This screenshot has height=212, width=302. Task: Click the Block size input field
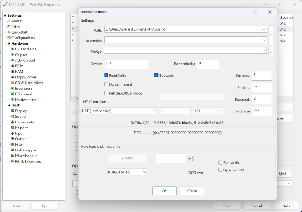coord(262,111)
